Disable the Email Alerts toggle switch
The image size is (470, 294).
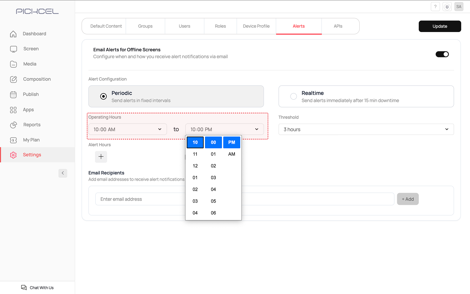[442, 54]
